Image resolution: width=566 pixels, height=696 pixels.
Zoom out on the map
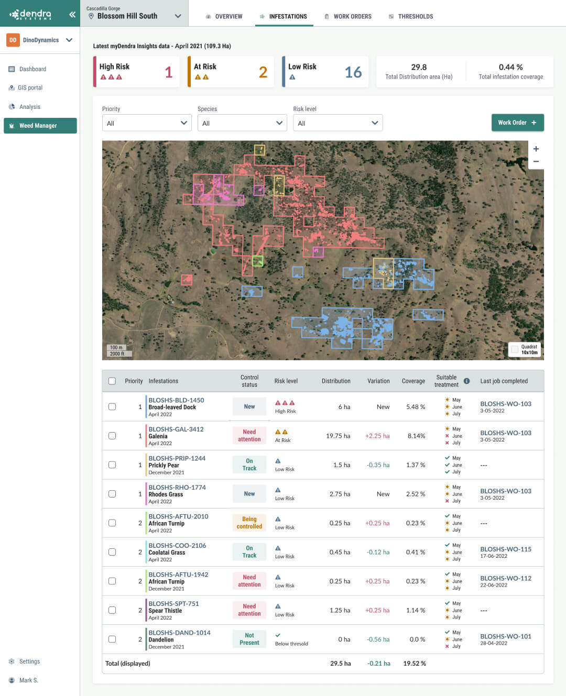(x=536, y=161)
